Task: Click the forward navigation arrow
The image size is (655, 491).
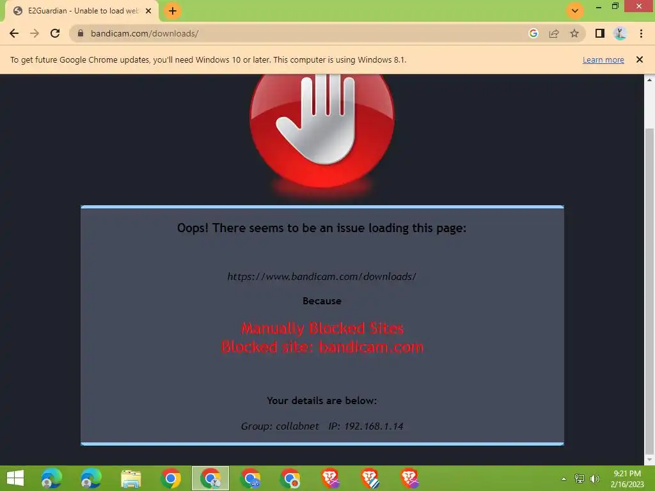Action: (35, 33)
